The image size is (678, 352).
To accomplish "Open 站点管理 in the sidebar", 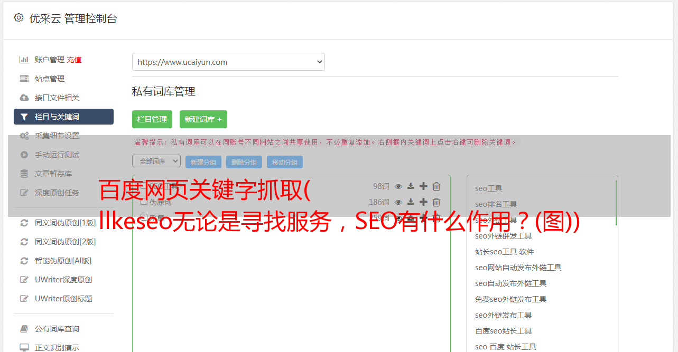I will point(50,79).
